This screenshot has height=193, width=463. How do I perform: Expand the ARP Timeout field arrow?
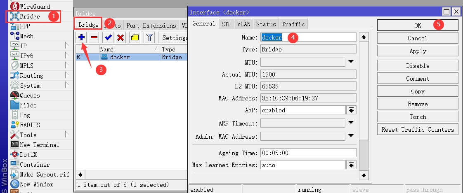coord(351,123)
